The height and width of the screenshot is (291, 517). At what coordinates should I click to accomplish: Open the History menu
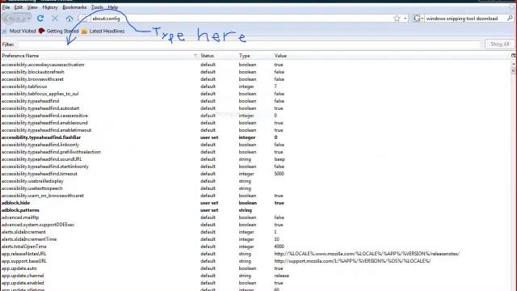pyautogui.click(x=50, y=7)
